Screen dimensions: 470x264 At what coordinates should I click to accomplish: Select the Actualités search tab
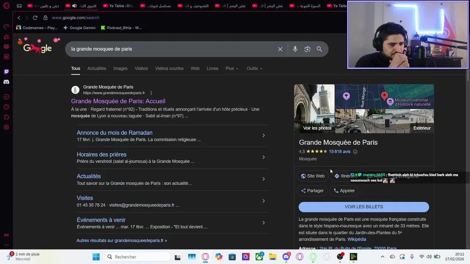click(97, 69)
